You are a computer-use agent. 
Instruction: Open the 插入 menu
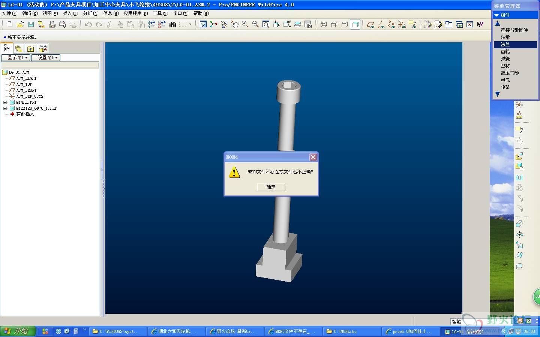tap(70, 13)
